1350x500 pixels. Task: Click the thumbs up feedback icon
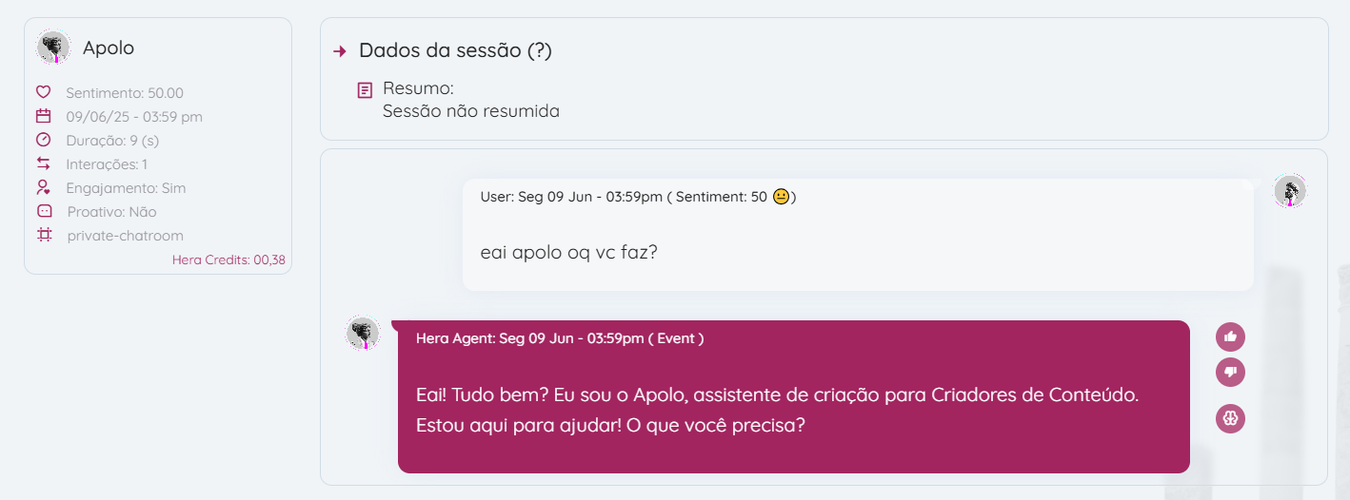coord(1230,337)
